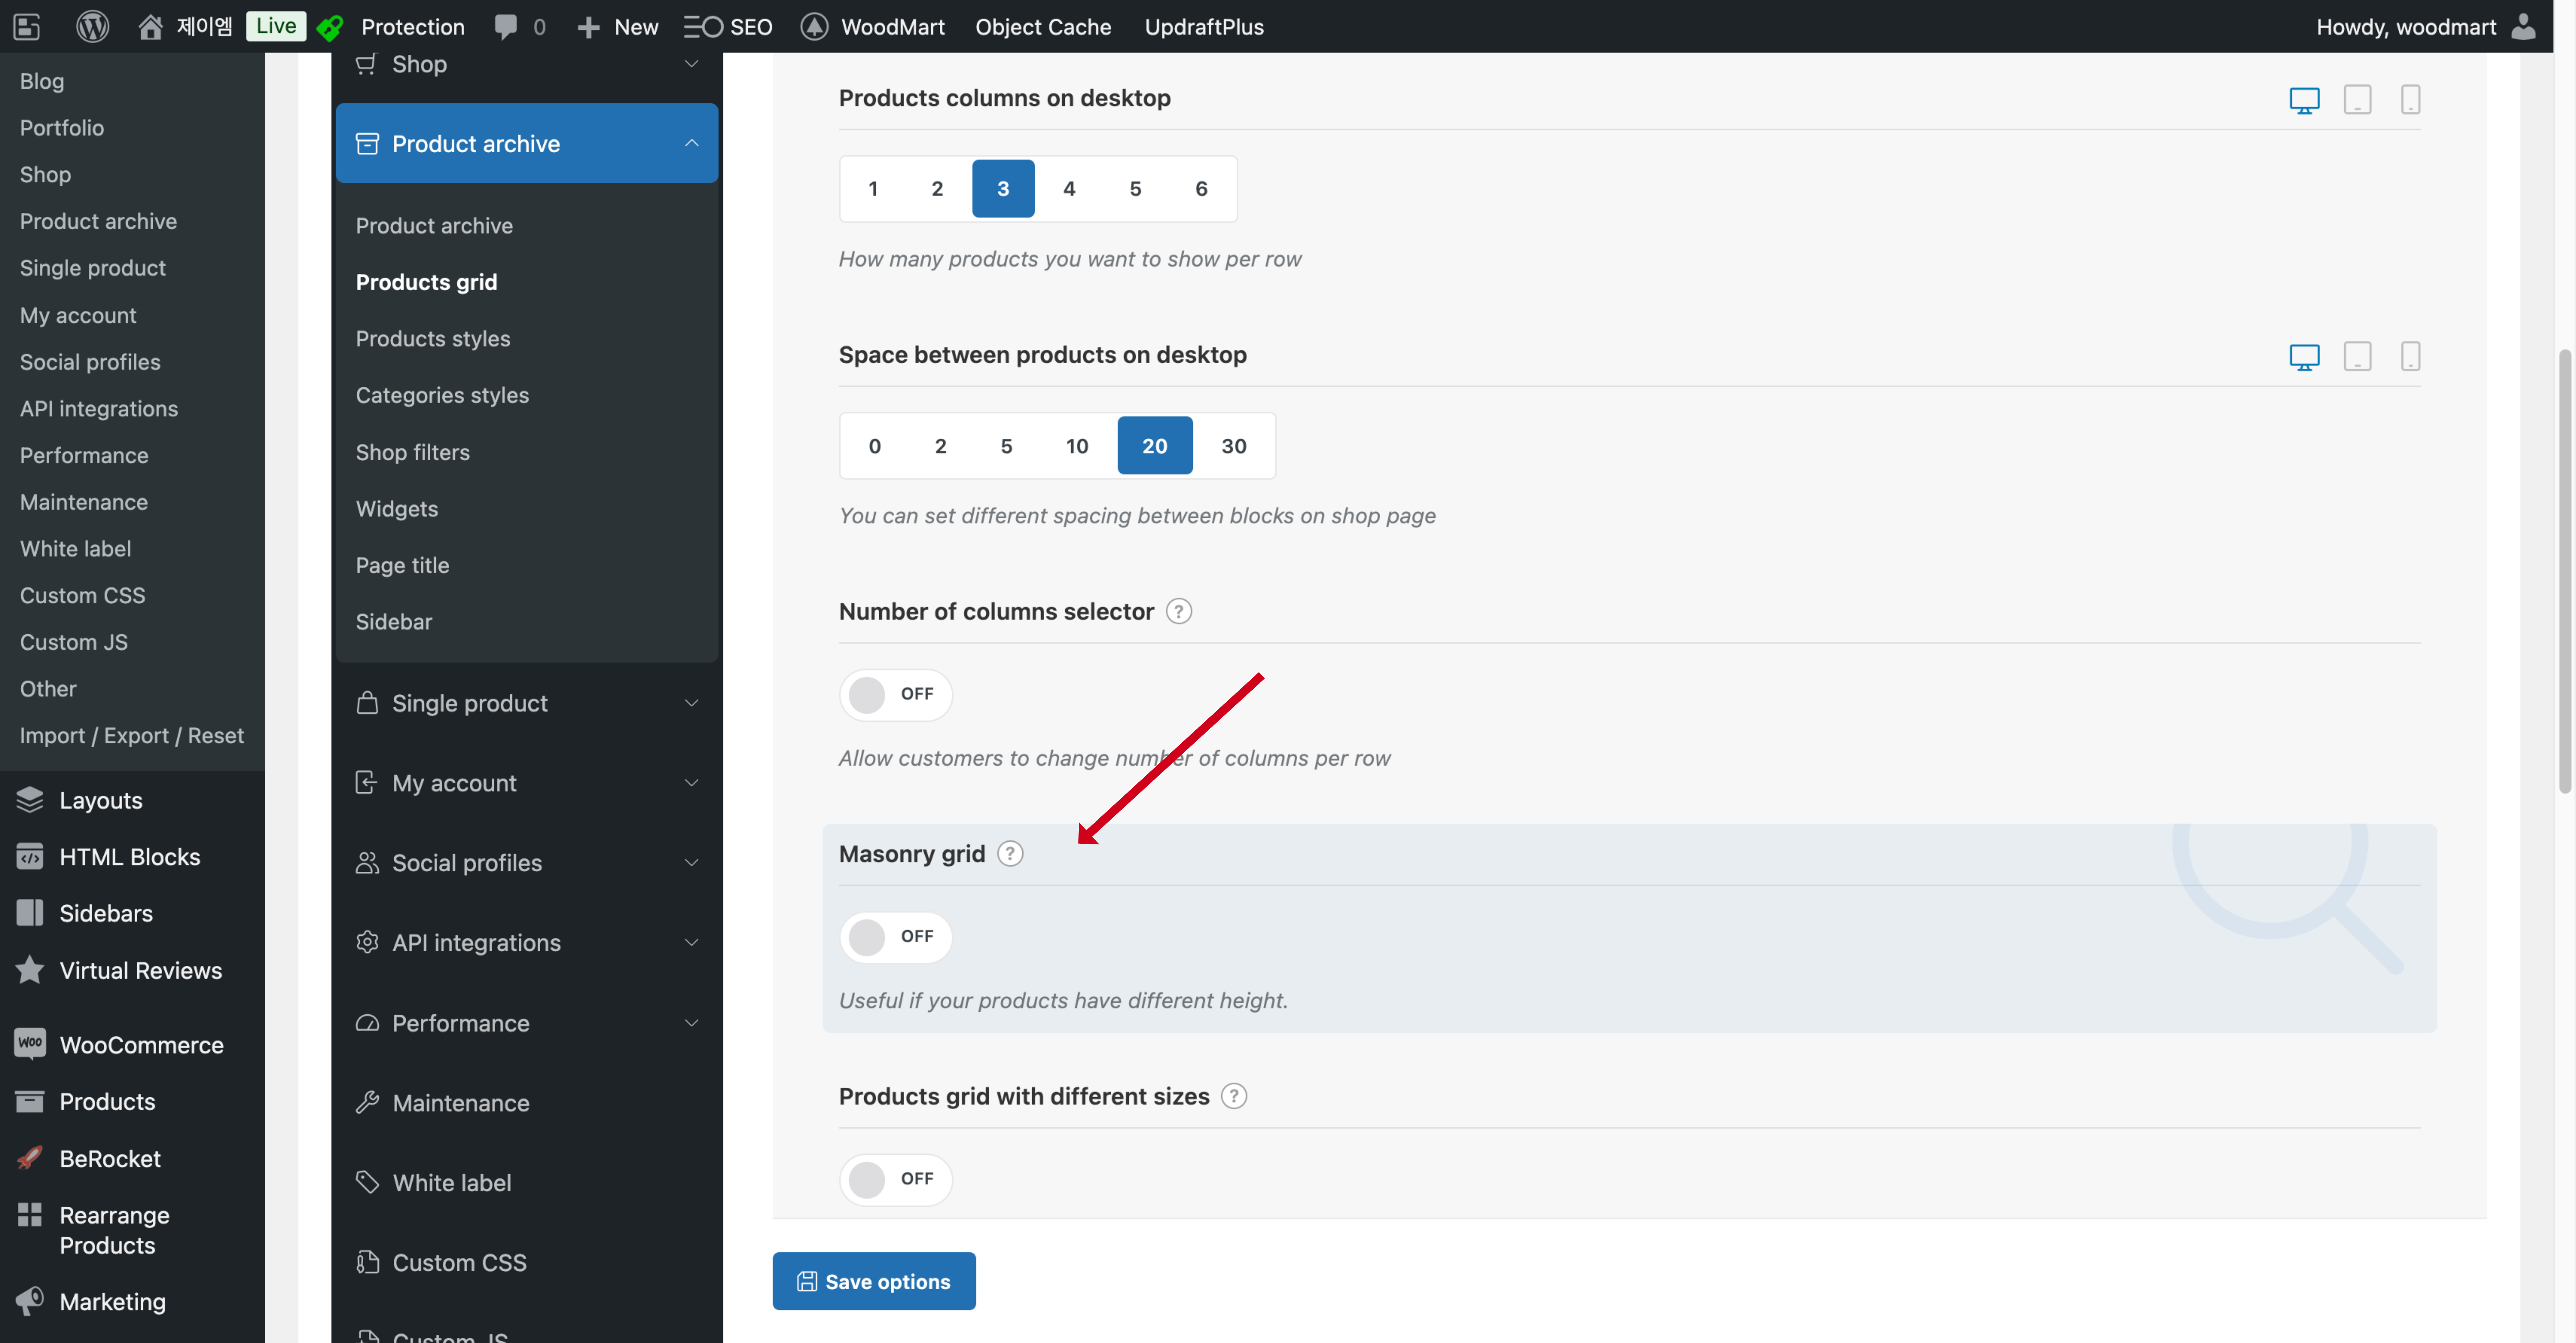
Task: Select desktop device icon for Products columns
Action: point(2304,100)
